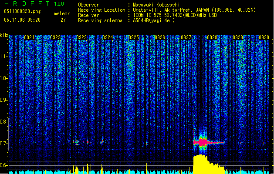
Task: Click the 0925 time marker
Action: click(134, 37)
